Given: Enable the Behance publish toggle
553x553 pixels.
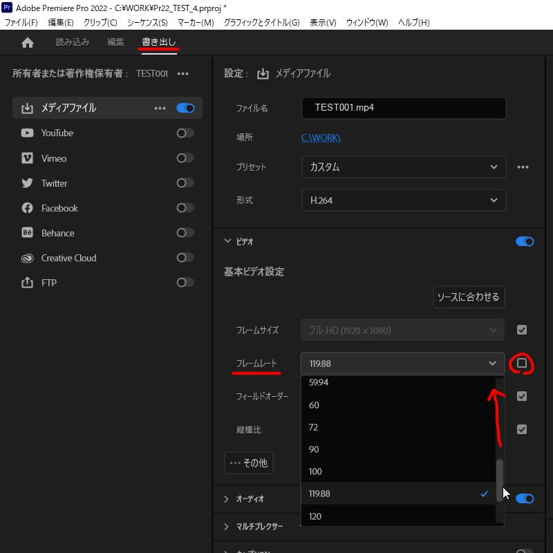Looking at the screenshot, I should [185, 233].
